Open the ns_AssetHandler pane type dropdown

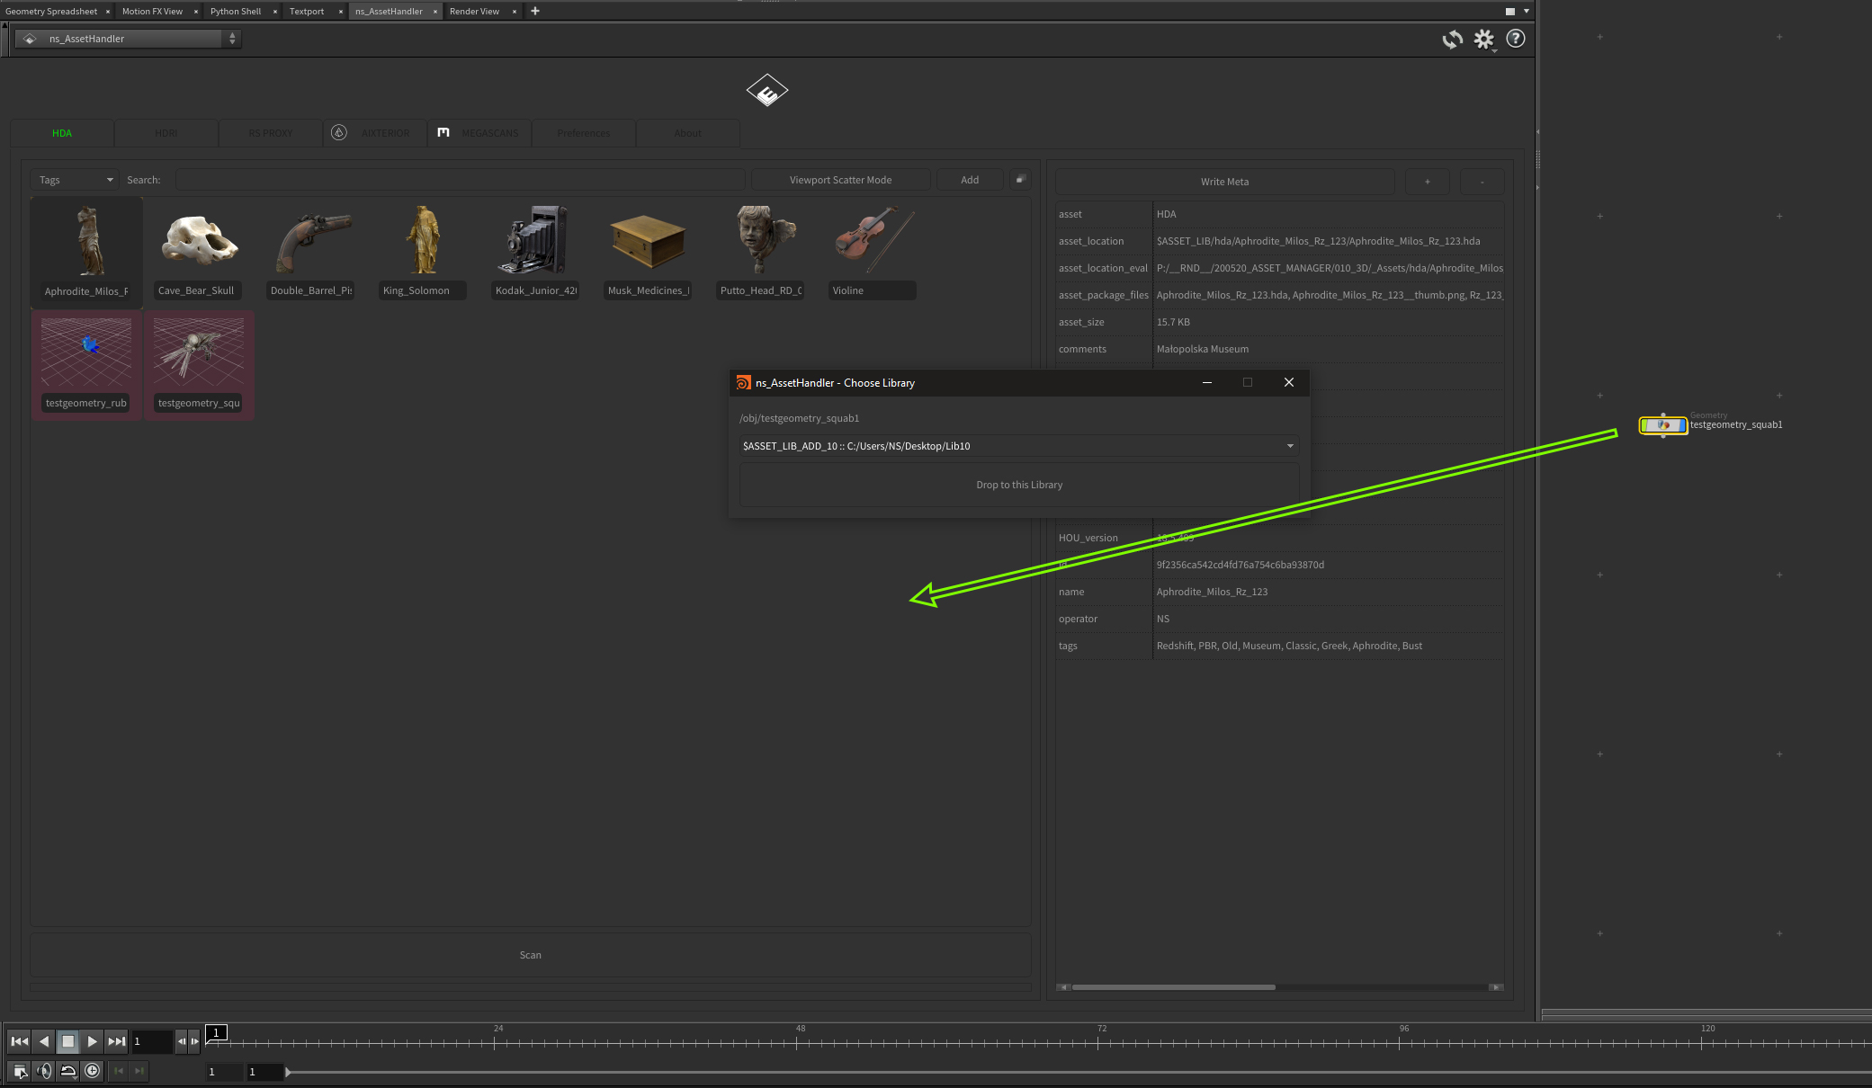pos(129,39)
